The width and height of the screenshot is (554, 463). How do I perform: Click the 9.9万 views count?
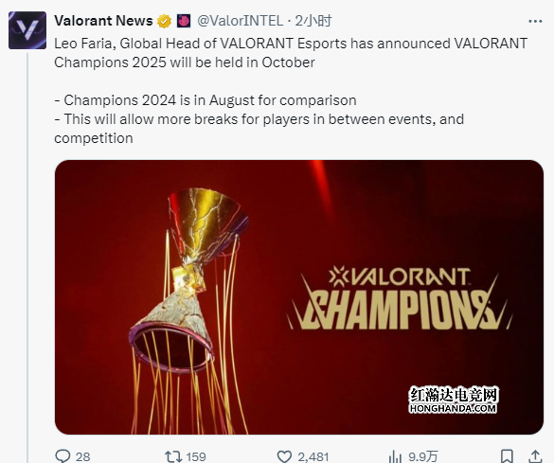423,457
